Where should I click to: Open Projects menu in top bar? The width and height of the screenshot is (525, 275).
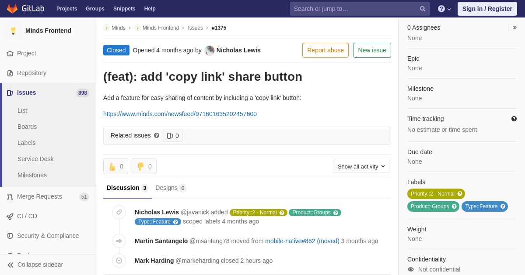coord(66,9)
